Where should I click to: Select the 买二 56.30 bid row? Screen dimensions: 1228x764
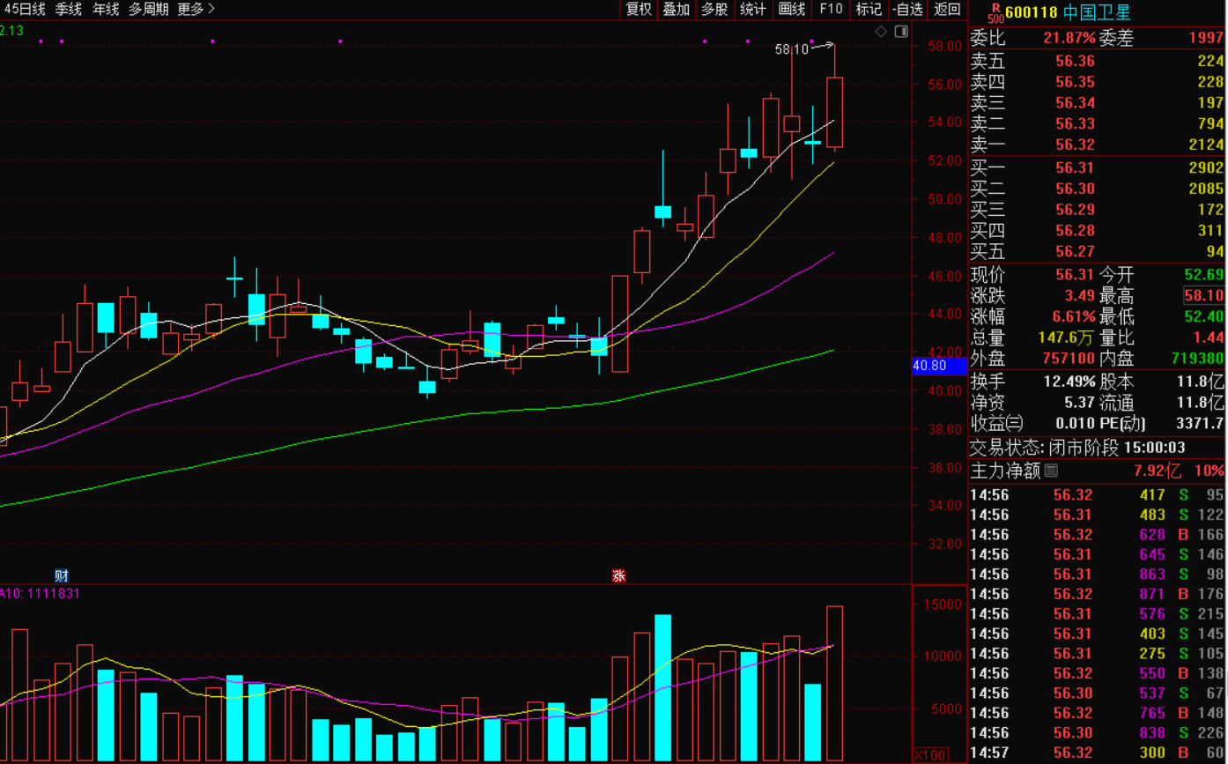coord(1098,189)
